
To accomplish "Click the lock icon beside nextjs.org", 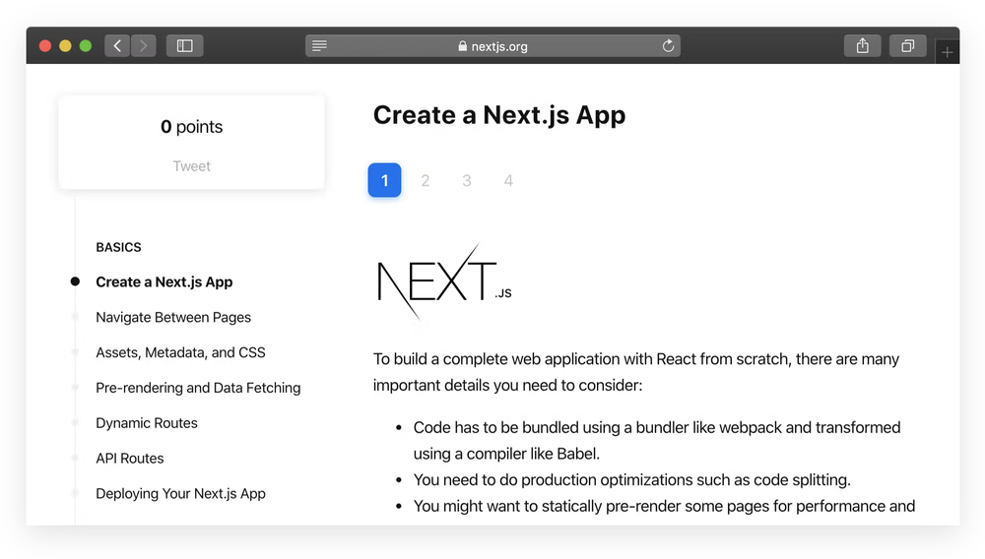I will click(463, 46).
